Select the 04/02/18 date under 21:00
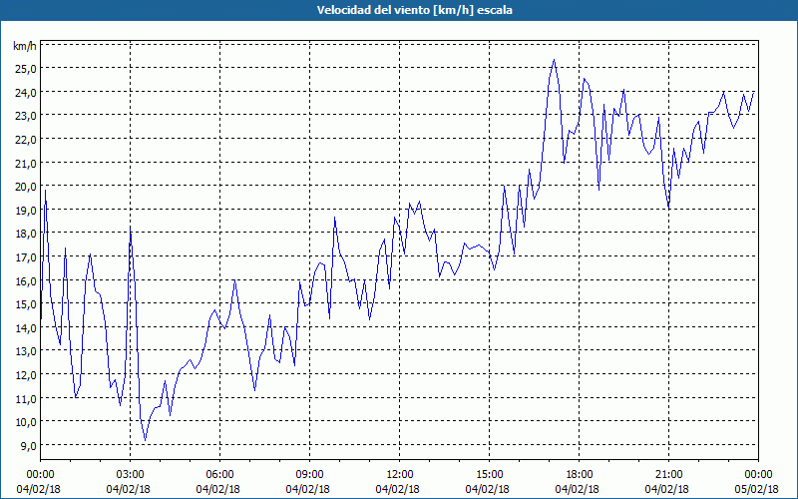798x499 pixels. [x=667, y=489]
